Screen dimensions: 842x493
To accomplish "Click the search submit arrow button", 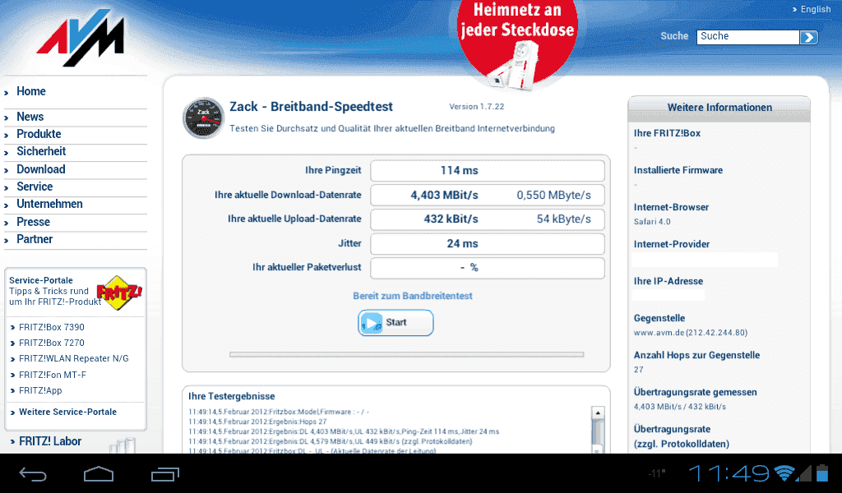I will click(x=808, y=37).
